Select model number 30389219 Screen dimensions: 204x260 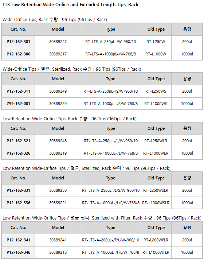pyautogui.click(x=58, y=153)
